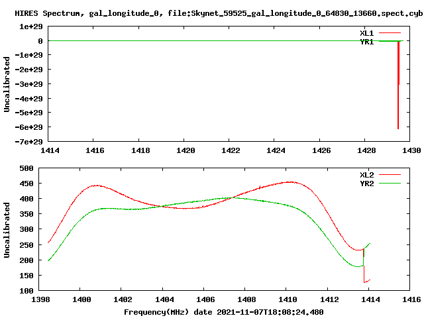Screen dimensions: 424x318
Task: Click the 1416 frequency tick in top plot
Action: pyautogui.click(x=95, y=150)
